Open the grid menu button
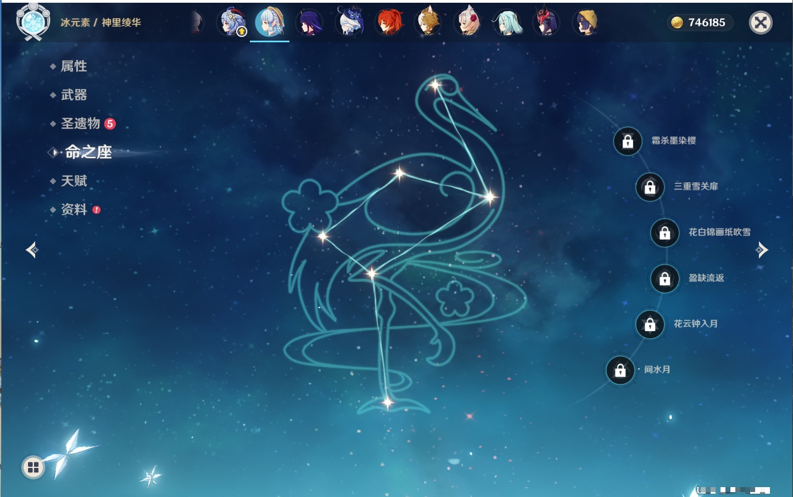The width and height of the screenshot is (793, 497). pos(33,467)
